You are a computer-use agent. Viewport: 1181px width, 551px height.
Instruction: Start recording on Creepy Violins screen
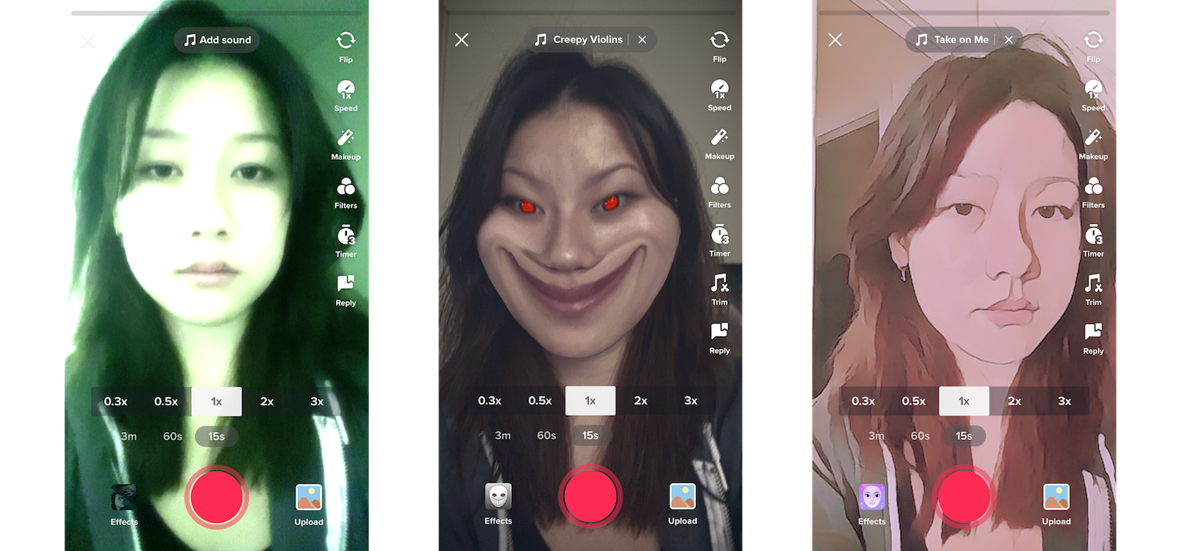590,496
